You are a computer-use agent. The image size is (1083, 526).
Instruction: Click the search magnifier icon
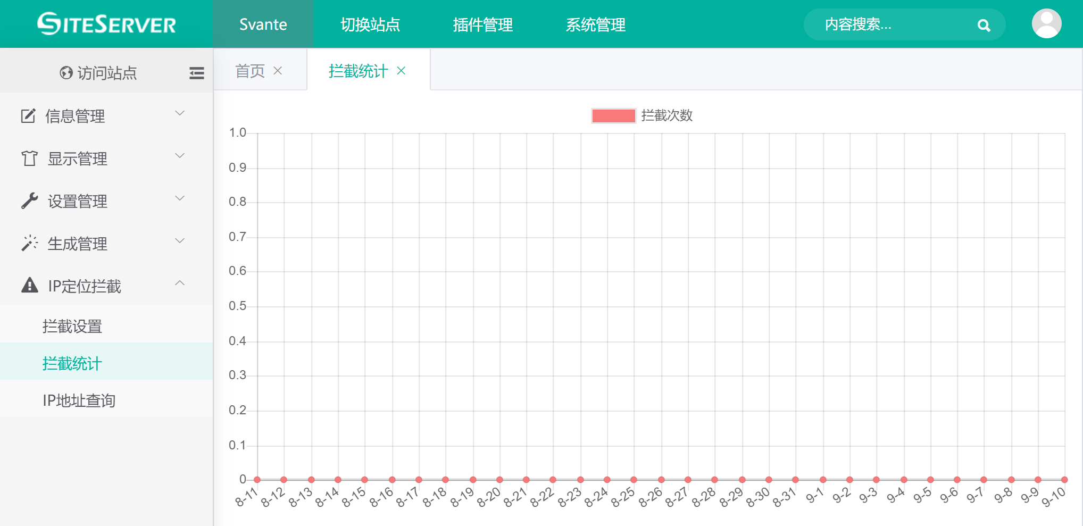tap(984, 25)
